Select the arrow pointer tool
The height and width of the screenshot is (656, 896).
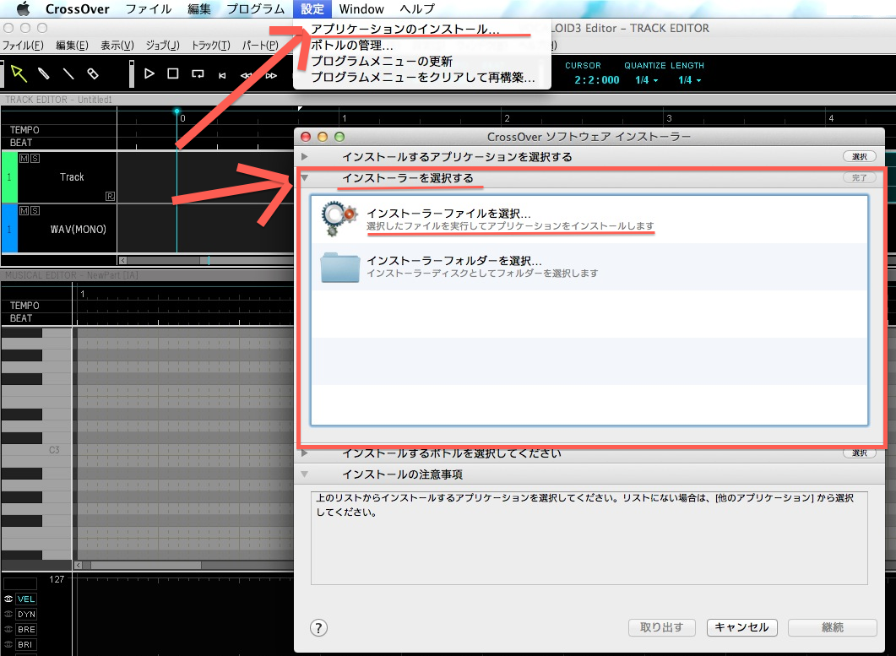point(19,73)
